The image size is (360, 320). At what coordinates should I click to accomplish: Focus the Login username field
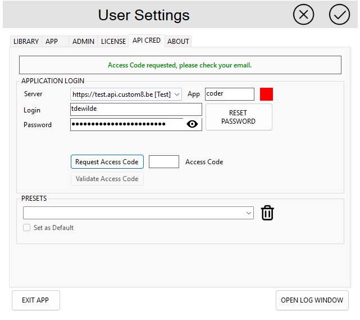click(x=135, y=109)
